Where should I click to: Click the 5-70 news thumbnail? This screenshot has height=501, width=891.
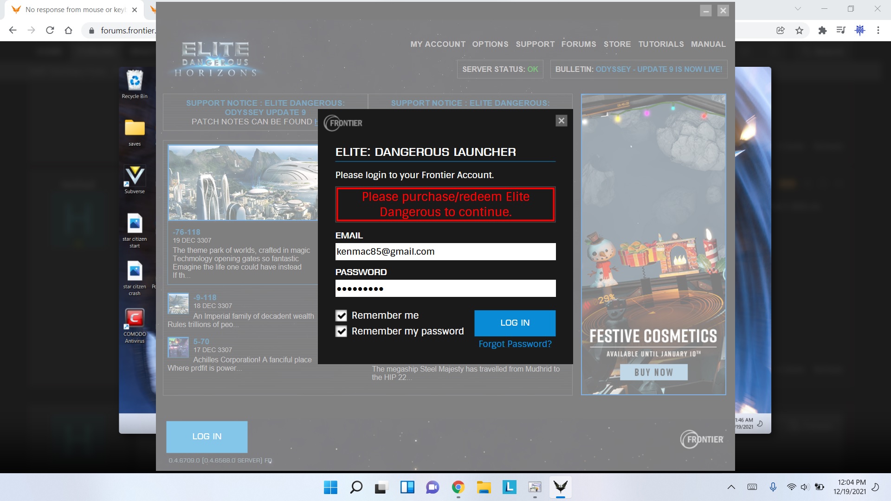[178, 347]
